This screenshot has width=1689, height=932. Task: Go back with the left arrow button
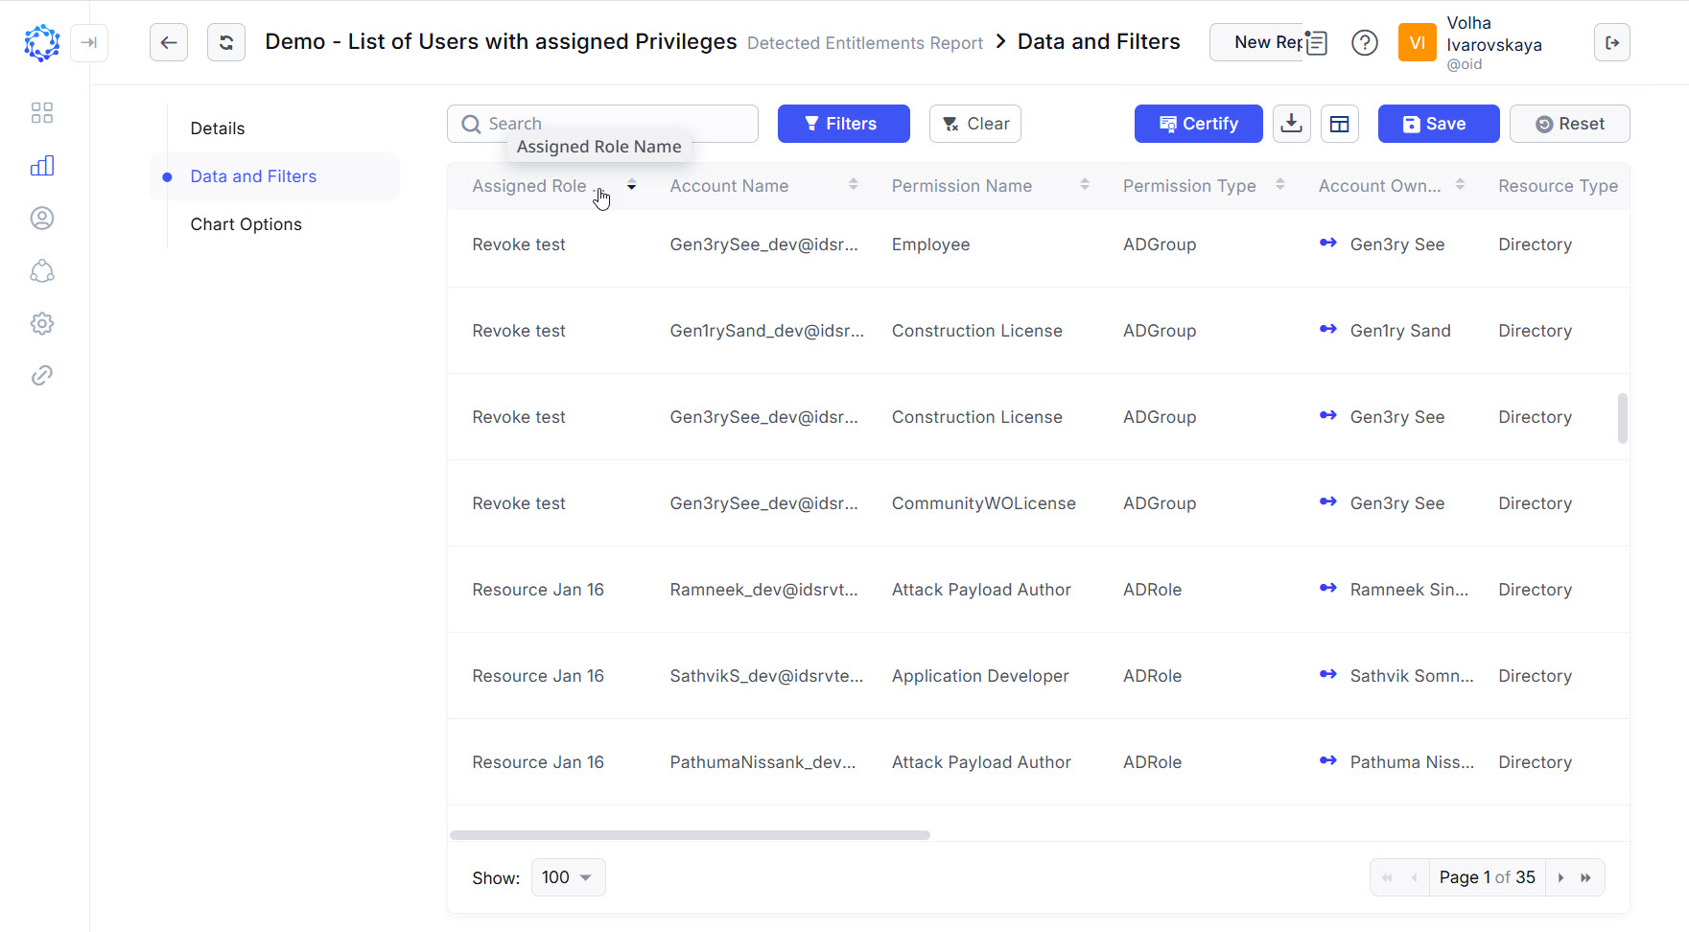169,42
